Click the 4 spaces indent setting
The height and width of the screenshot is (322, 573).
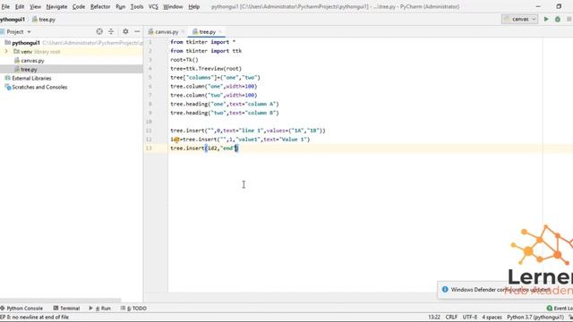[492, 318]
